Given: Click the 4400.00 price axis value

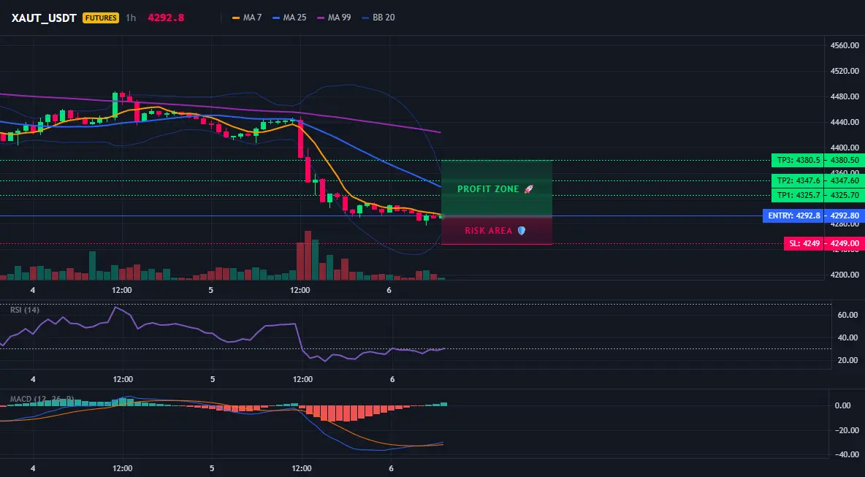Looking at the screenshot, I should click(x=844, y=148).
